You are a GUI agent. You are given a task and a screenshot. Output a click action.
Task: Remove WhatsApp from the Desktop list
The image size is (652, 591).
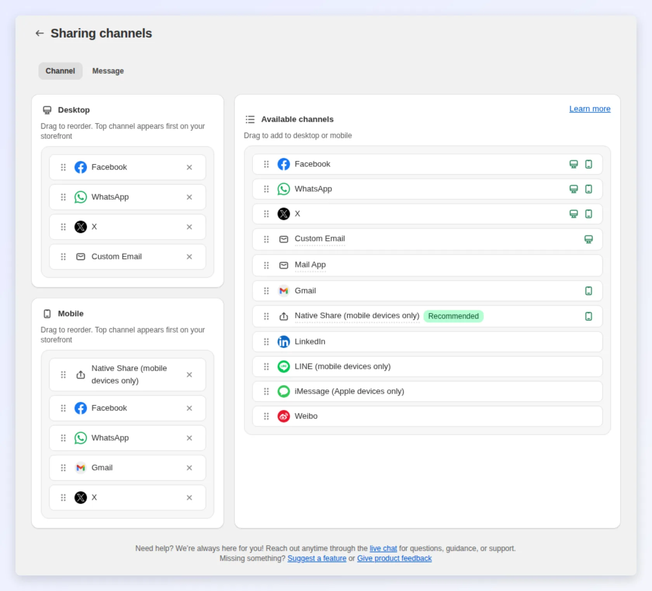tap(189, 197)
